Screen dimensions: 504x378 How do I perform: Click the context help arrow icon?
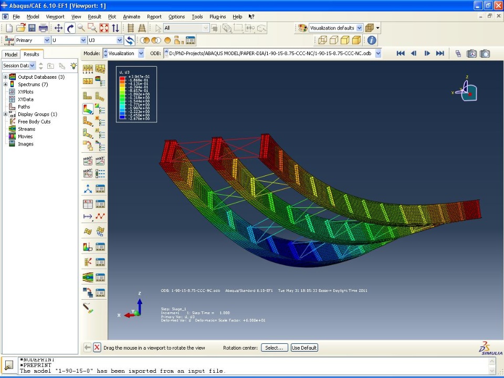coord(251,17)
